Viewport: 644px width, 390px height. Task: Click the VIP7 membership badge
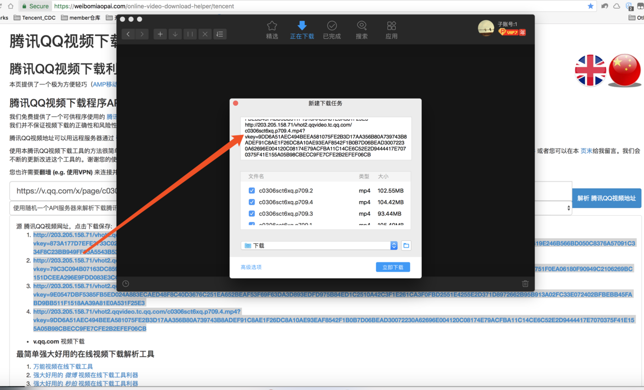tap(512, 32)
